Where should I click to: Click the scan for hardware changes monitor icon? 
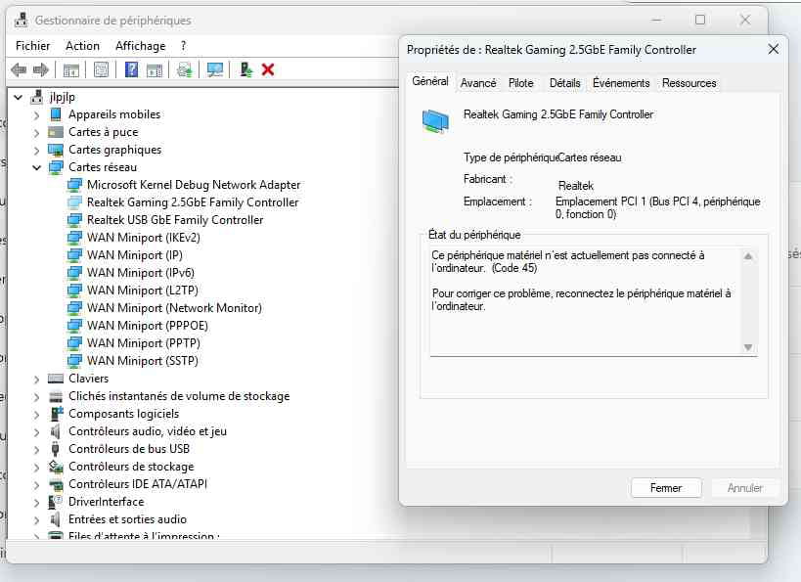point(215,69)
